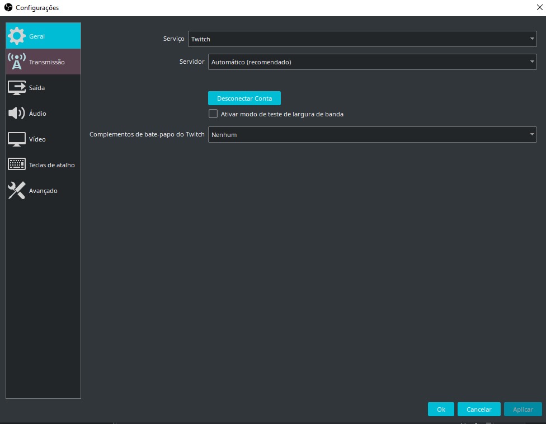Viewport: 546px width, 424px height.
Task: Click the monitor arrow icon for Saída
Action: (17, 88)
